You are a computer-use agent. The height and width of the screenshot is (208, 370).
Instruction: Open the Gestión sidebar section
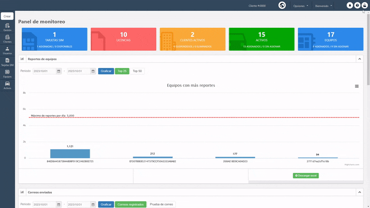coord(7,27)
